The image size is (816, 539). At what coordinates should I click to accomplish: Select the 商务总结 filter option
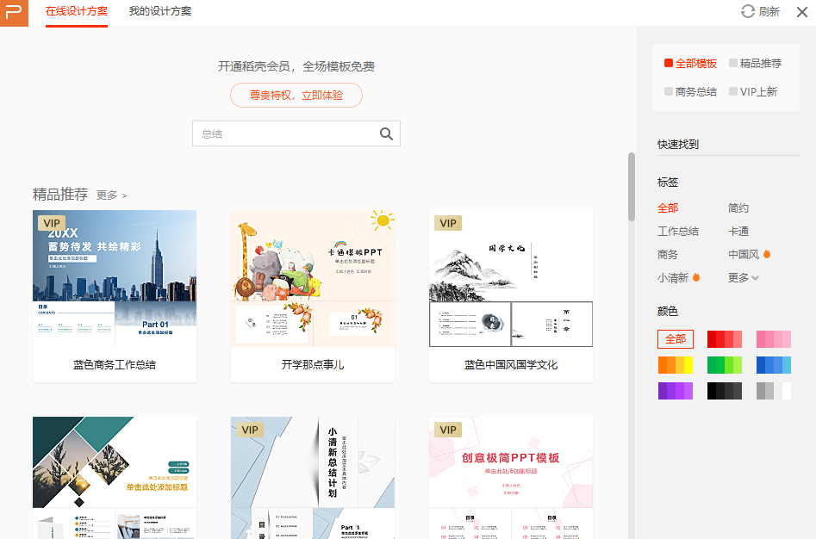coord(691,91)
